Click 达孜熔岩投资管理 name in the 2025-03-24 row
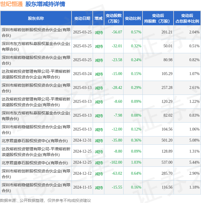The width and height of the screenshot is (201, 203). 36,74
